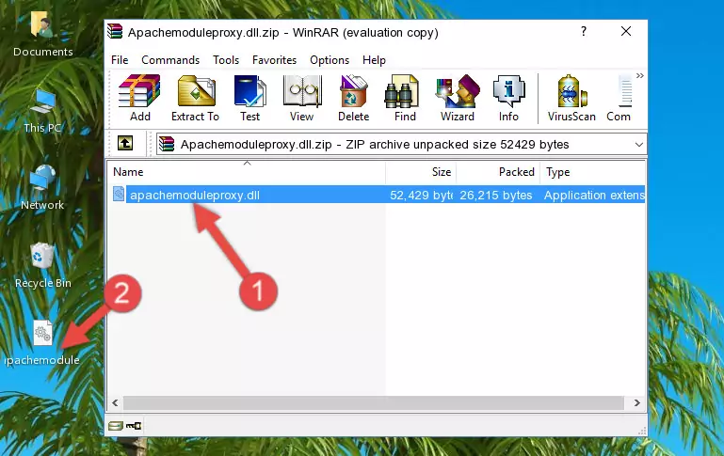Click the archive path address field
The image size is (724, 456).
coord(401,144)
